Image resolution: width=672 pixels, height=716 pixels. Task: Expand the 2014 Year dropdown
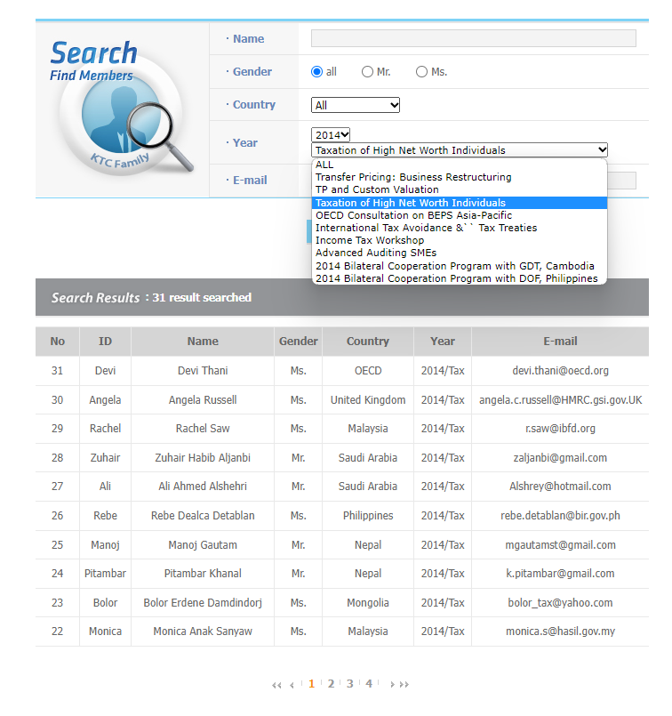(x=331, y=134)
